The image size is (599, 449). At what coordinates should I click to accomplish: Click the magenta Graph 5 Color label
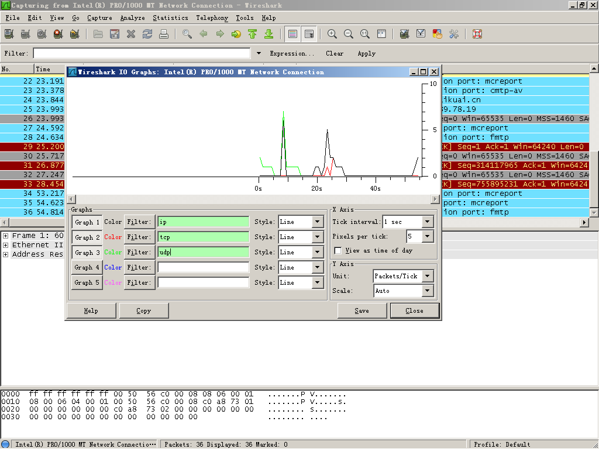point(113,282)
